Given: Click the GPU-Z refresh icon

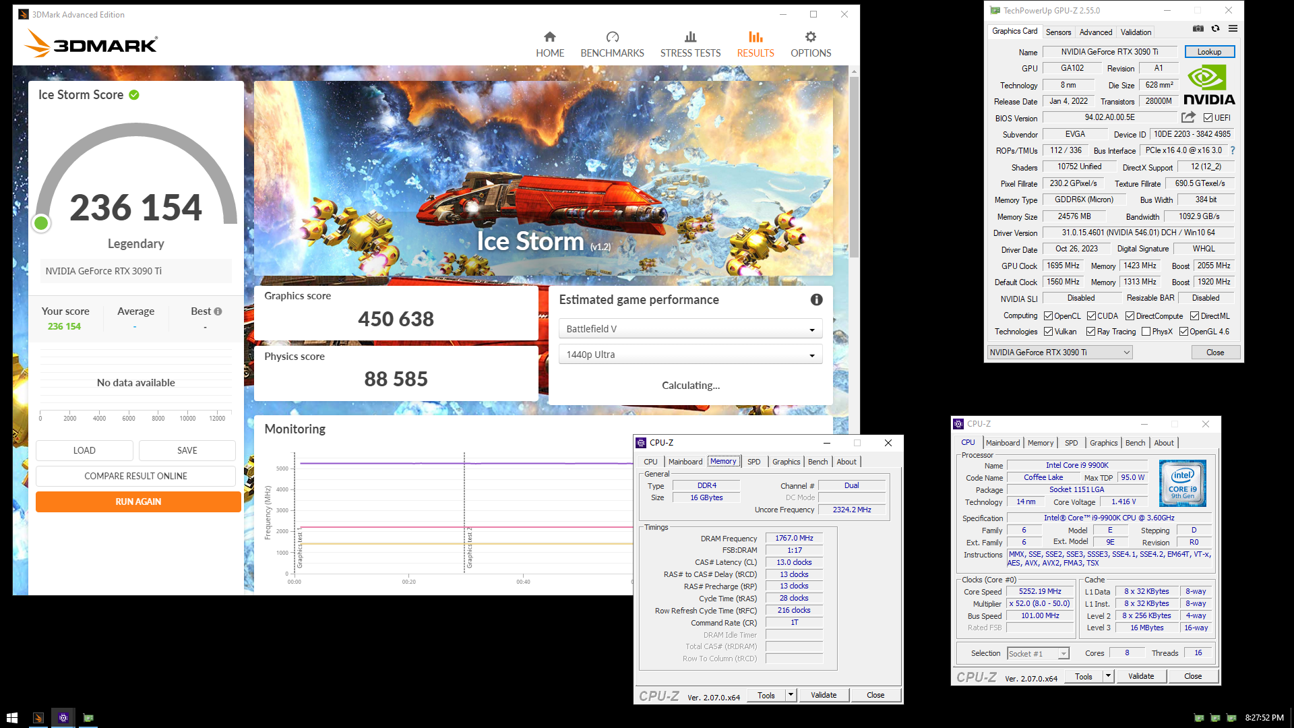Looking at the screenshot, I should click(x=1215, y=29).
